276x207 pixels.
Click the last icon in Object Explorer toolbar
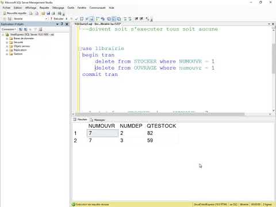[x=40, y=29]
